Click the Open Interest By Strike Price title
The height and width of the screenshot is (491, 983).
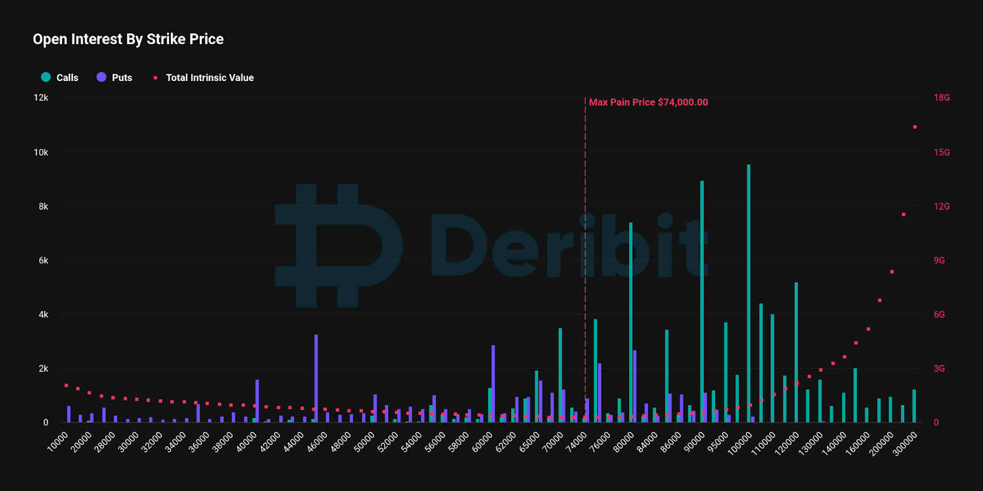[x=128, y=39]
